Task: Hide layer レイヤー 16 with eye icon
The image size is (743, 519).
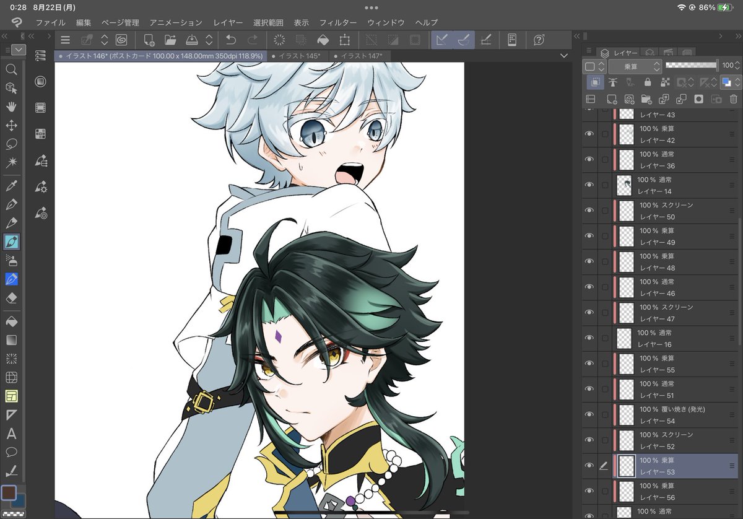Action: pyautogui.click(x=589, y=338)
